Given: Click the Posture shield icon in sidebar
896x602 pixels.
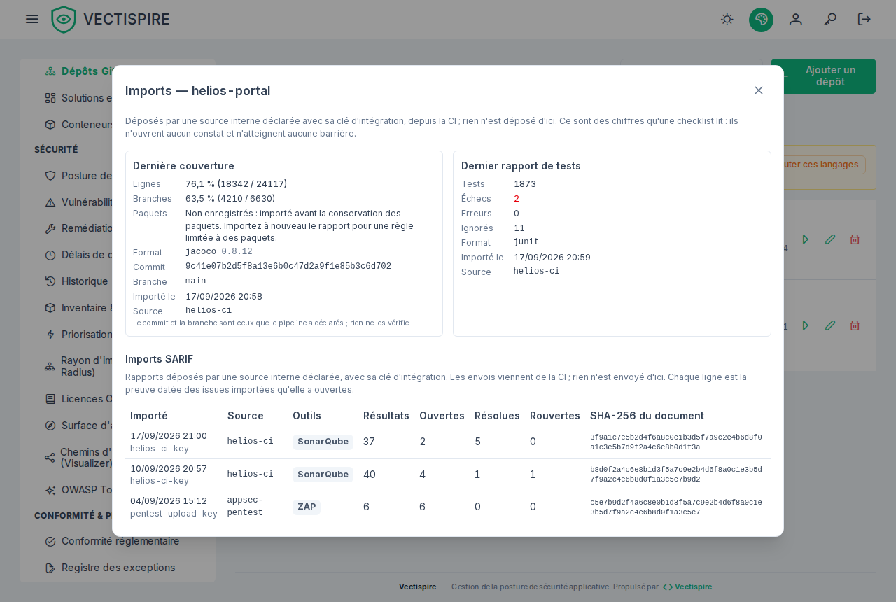Looking at the screenshot, I should 50,176.
